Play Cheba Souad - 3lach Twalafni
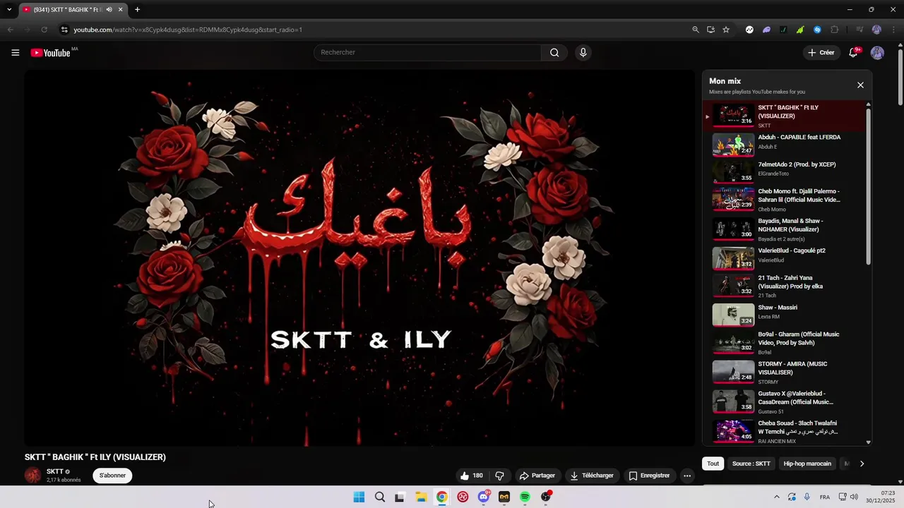 point(784,431)
